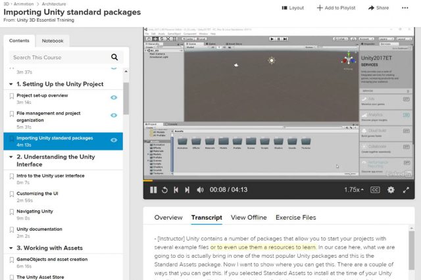Click the video progress bar
The width and height of the screenshot is (421, 280).
click(x=279, y=181)
